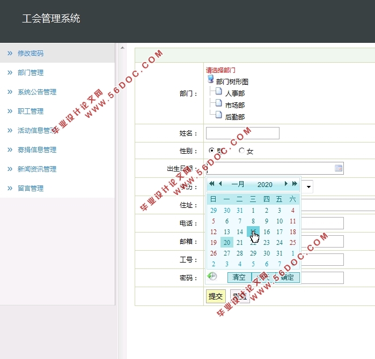
Task: Select 人事部 in department tree
Action: 235,93
